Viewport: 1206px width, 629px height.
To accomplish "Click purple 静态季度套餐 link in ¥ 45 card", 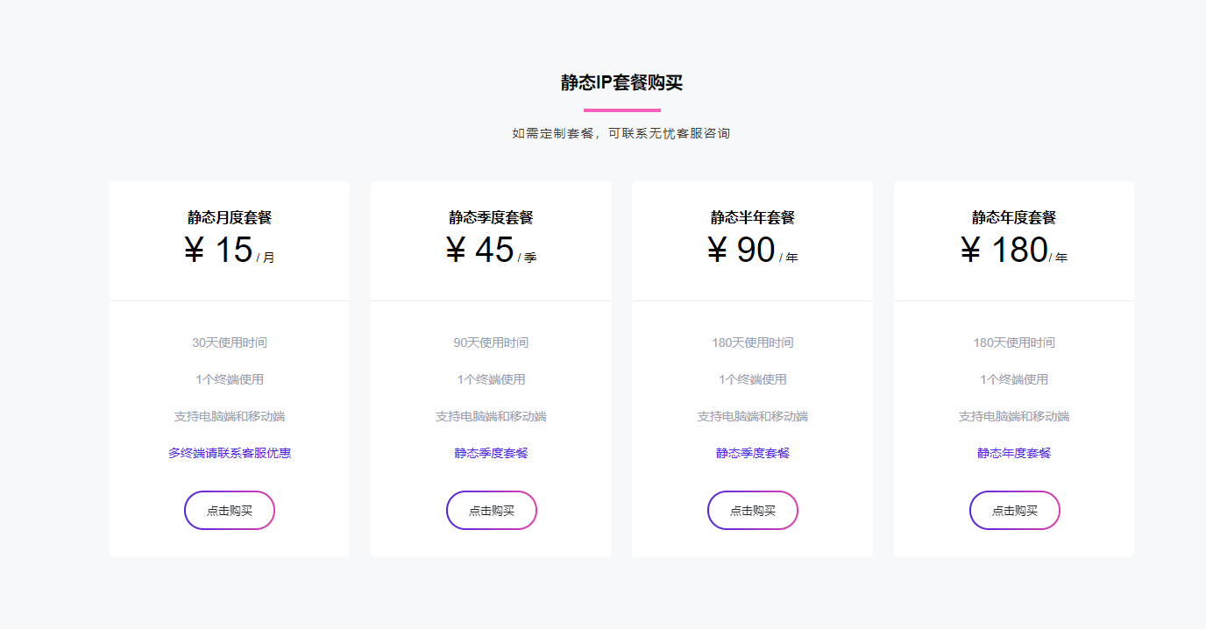I will click(491, 453).
